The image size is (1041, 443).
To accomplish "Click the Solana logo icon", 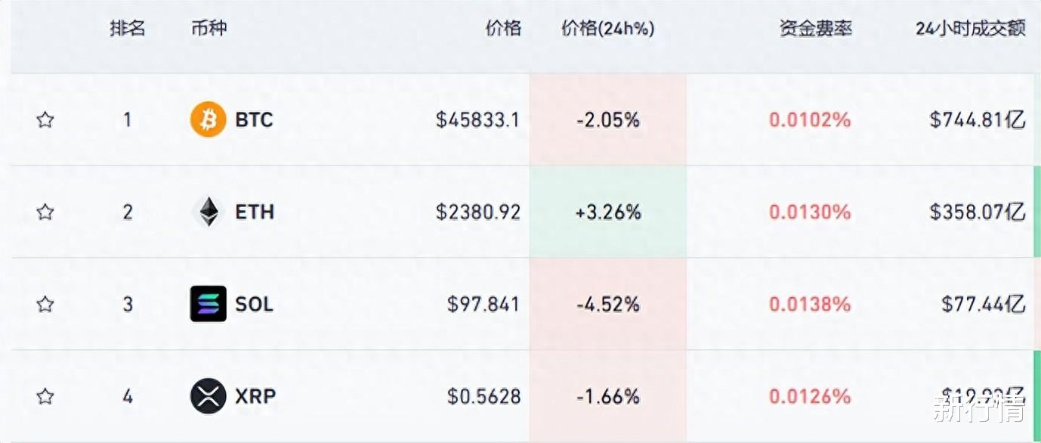I will [208, 304].
